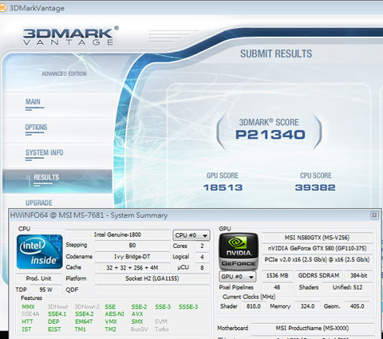Click the 3DMark Vantage logo

[x=70, y=36]
